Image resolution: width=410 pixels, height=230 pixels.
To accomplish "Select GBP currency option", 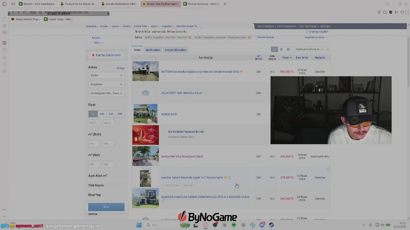I will [x=120, y=114].
